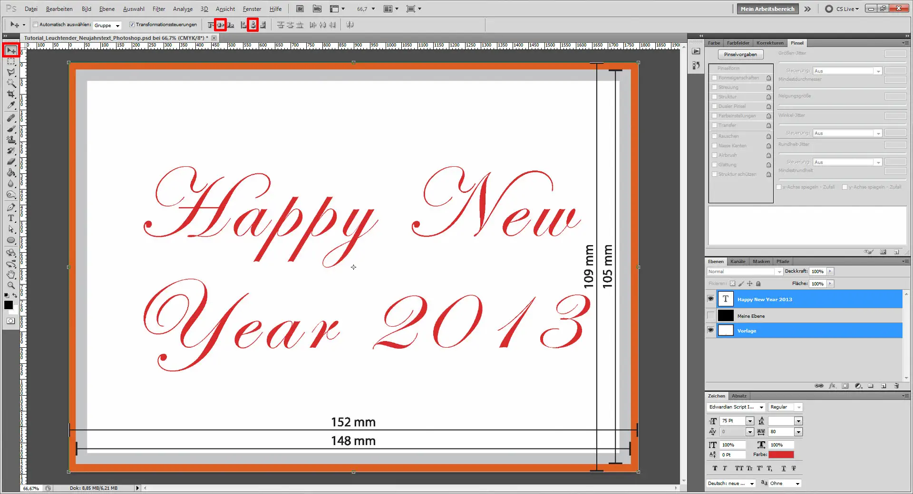Viewport: 913px width, 494px height.
Task: Open the Filter menu
Action: (x=158, y=9)
